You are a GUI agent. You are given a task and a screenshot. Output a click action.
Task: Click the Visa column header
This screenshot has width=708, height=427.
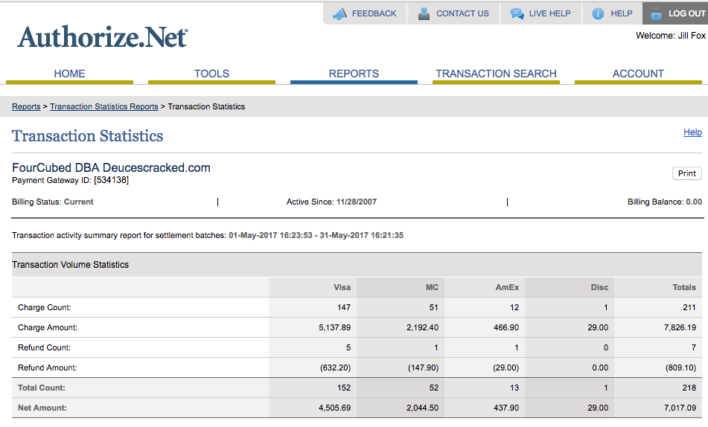pyautogui.click(x=342, y=287)
